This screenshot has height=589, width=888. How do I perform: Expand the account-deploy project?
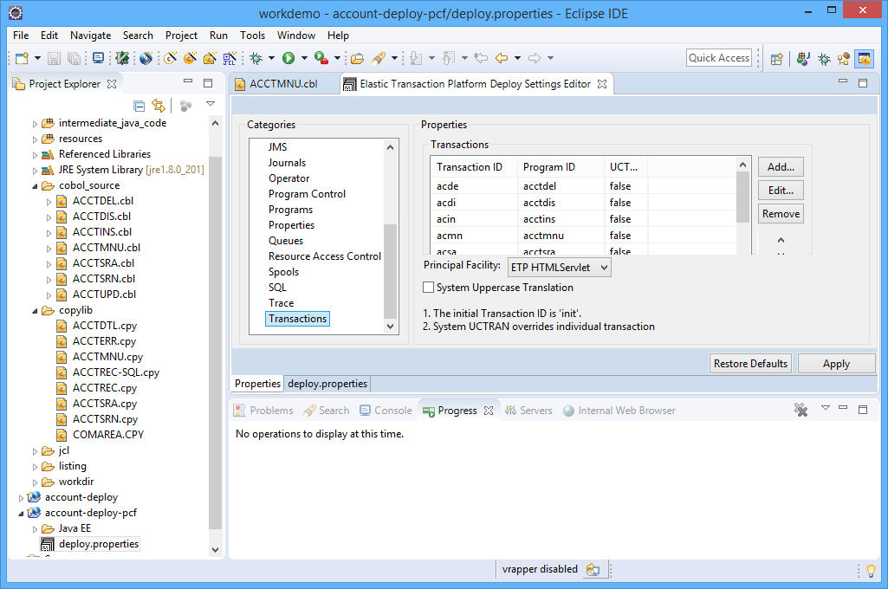coord(21,498)
